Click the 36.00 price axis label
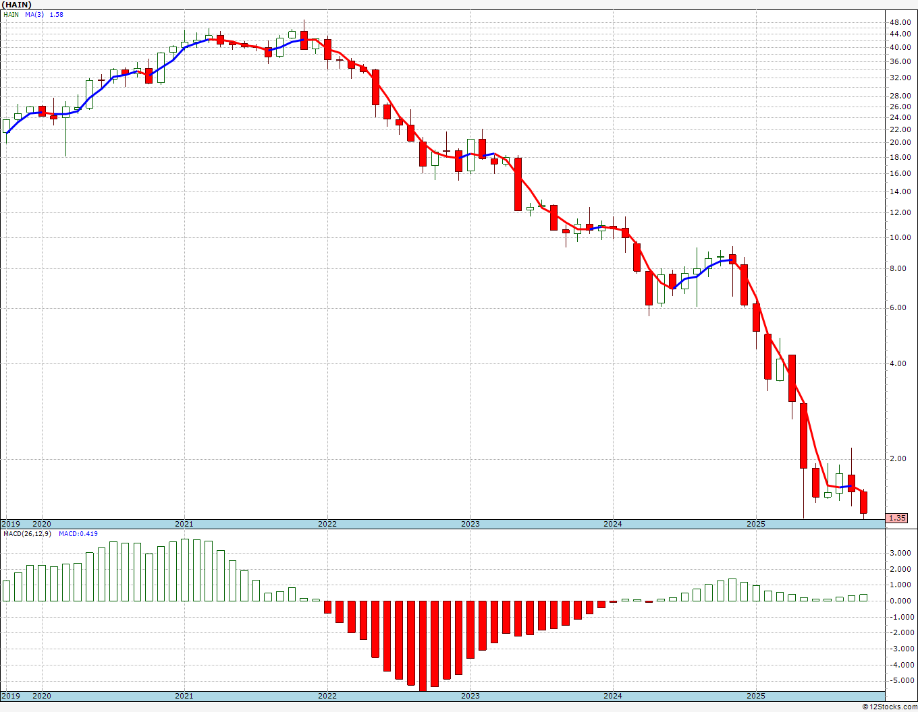Screen dimensions: 918x712 click(x=899, y=61)
